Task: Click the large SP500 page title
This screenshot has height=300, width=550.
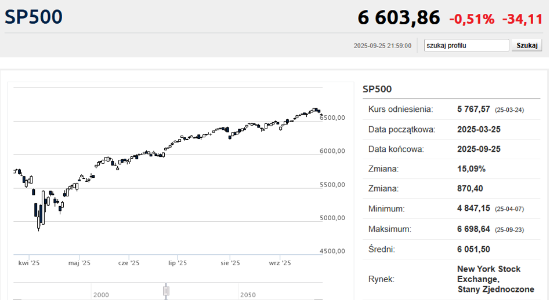Action: [x=34, y=17]
